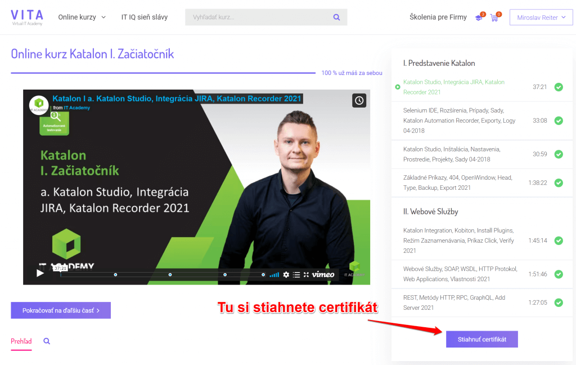The image size is (576, 365).
Task: Click the completed checkmark for 1:45:14 lesson
Action: 559,241
